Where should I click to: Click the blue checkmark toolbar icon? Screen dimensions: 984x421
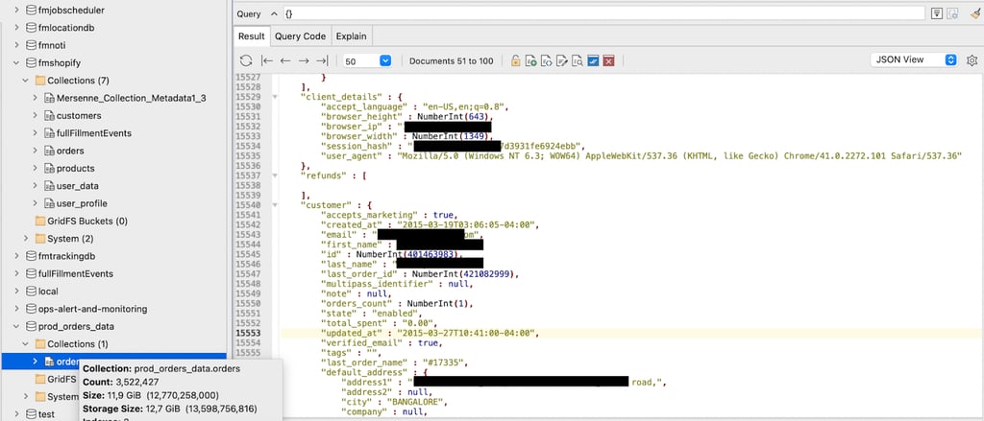[x=593, y=60]
